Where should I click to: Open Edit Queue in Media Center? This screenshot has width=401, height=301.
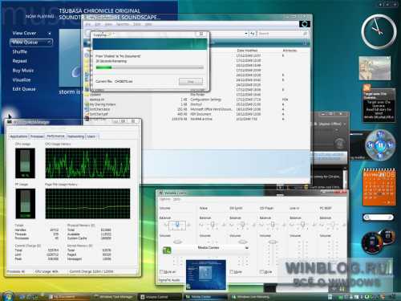(24, 89)
